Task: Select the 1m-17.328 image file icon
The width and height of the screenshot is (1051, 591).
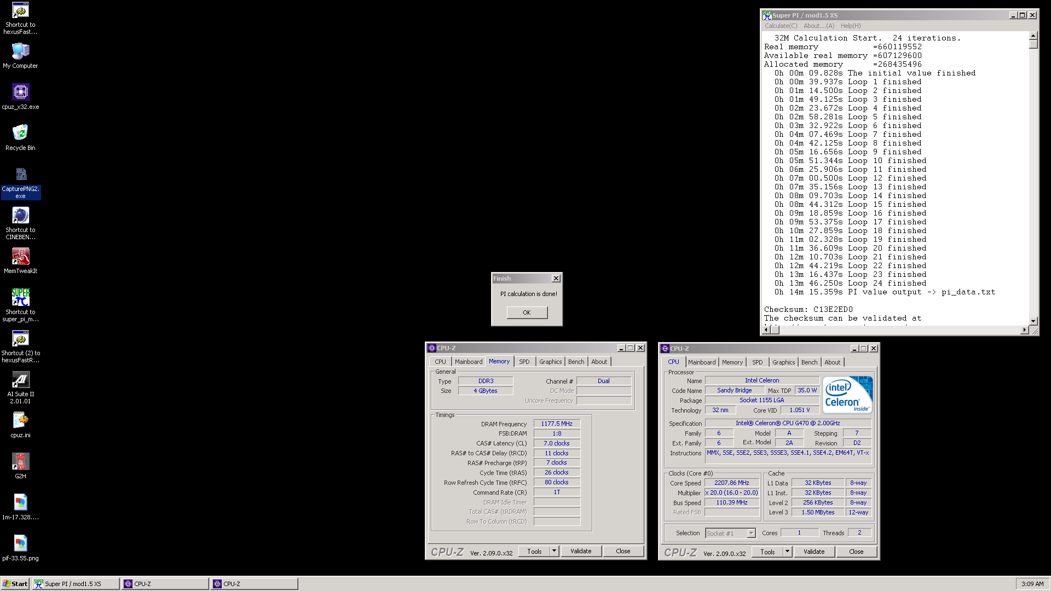Action: click(x=20, y=507)
